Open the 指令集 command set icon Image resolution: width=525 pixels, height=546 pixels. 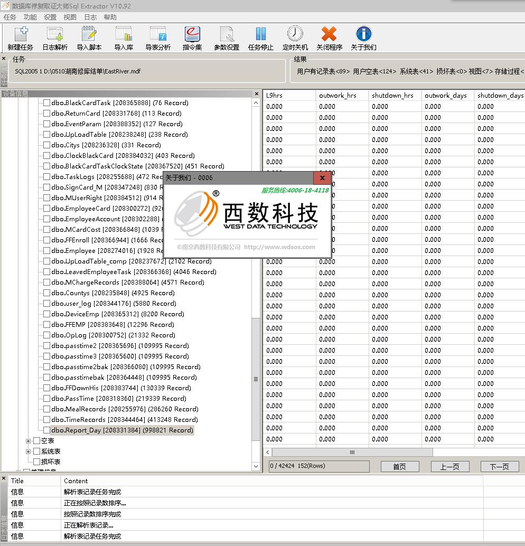[192, 39]
